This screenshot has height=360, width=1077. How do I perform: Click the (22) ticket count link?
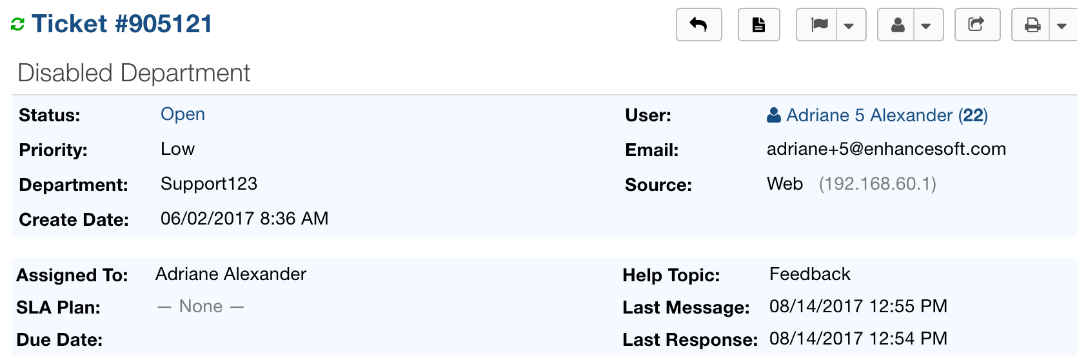click(973, 115)
